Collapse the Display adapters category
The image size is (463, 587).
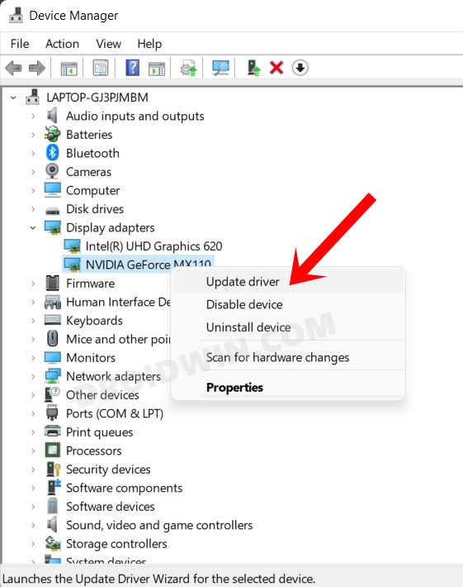(x=33, y=227)
